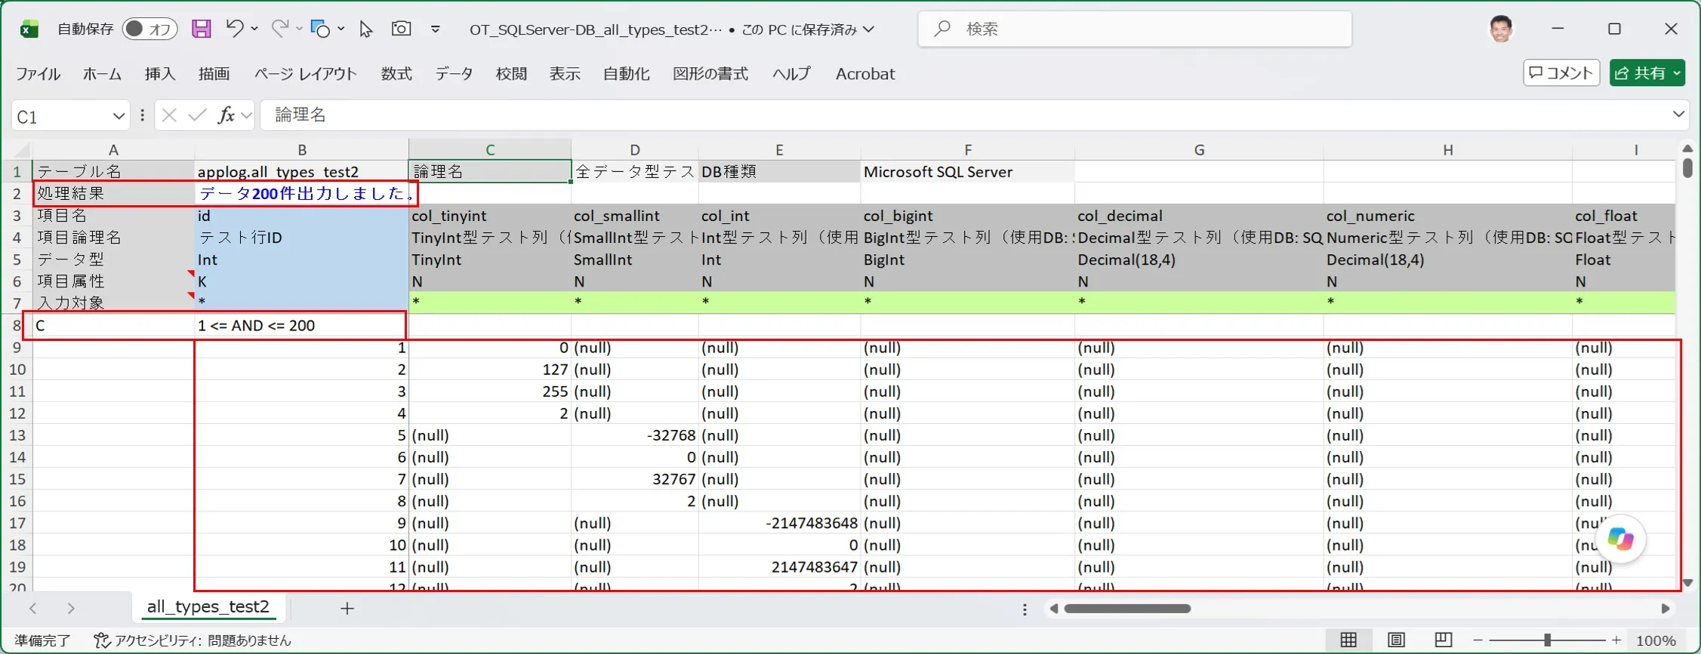Screen dimensions: 1701x654
Task: Click the Undo arrow icon
Action: 235,29
